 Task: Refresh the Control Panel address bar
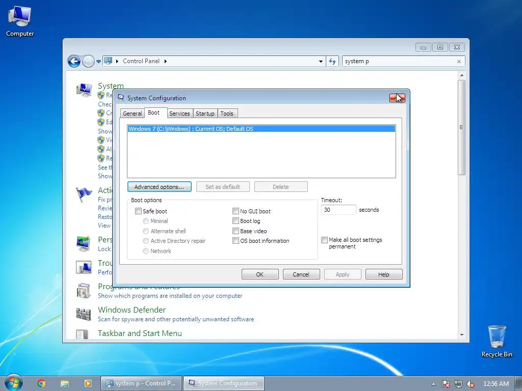click(x=332, y=61)
